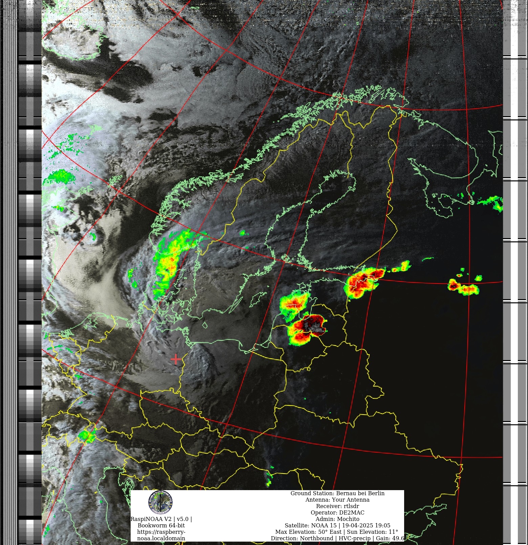Select the 'Direction: Northbound' line
This screenshot has width=528, height=545.
(x=337, y=538)
